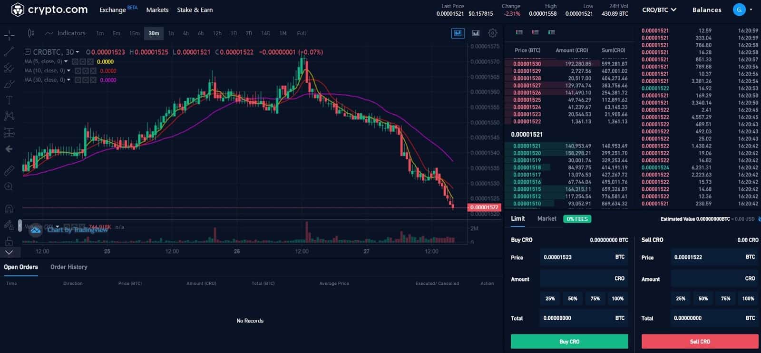Select the Limit order tab
The image size is (761, 353).
(518, 218)
